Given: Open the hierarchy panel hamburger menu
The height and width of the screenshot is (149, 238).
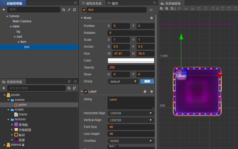Looking at the screenshot, I should point(75,3).
